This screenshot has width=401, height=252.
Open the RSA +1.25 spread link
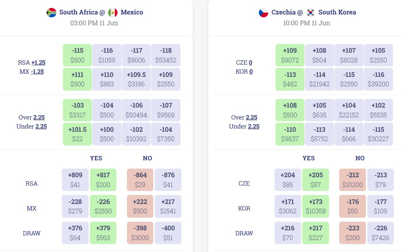(38, 62)
